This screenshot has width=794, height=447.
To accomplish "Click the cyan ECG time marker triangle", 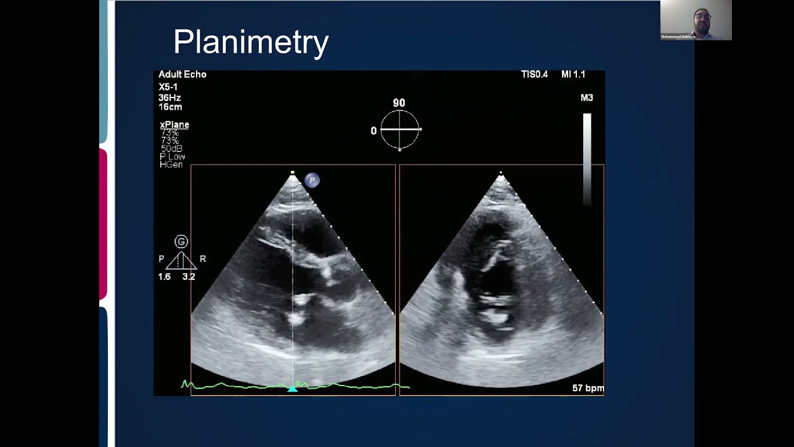I will click(x=292, y=389).
